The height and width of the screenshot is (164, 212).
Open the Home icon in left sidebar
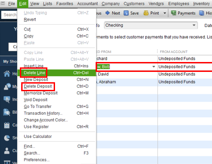tap(7, 74)
